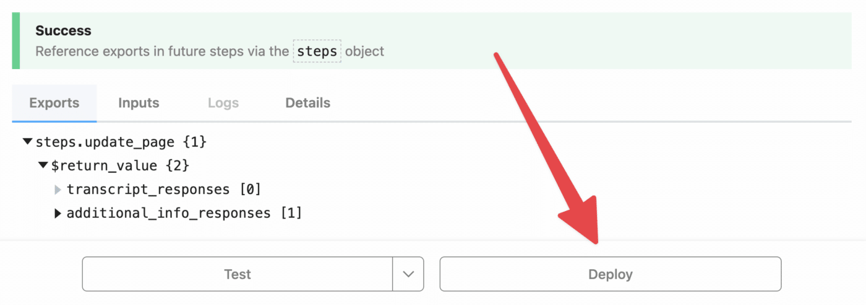Click the {2} count after $return_value
Viewport: 866px width, 305px height.
tap(178, 165)
